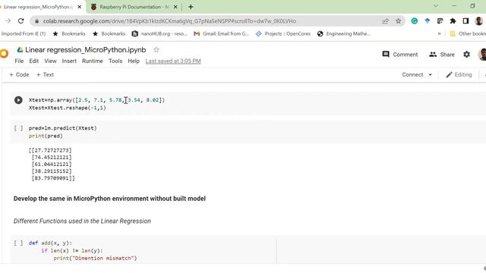Switch to the Raspberry Pi Documentation tab
The height and width of the screenshot is (273, 486).
tap(134, 7)
